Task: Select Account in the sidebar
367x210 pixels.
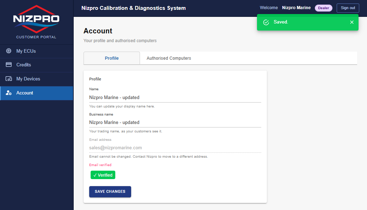Action: click(37, 93)
